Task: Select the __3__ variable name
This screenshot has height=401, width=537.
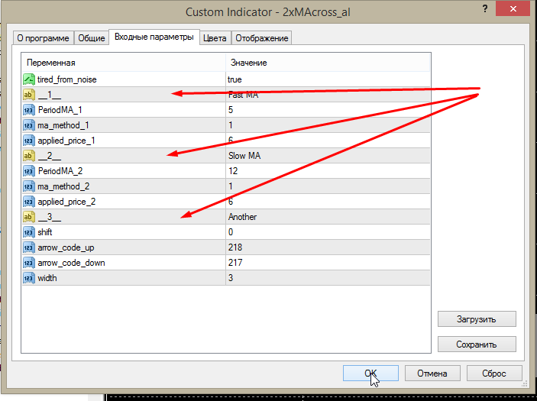Action: tap(50, 217)
